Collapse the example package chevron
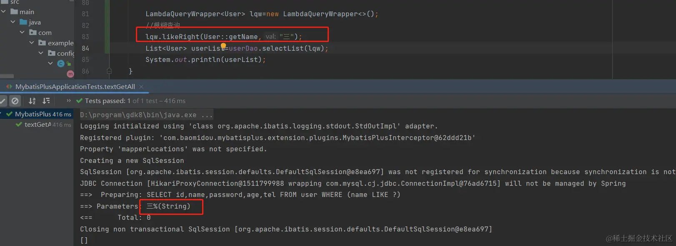Screen dimensions: 676x246 (x=32, y=43)
